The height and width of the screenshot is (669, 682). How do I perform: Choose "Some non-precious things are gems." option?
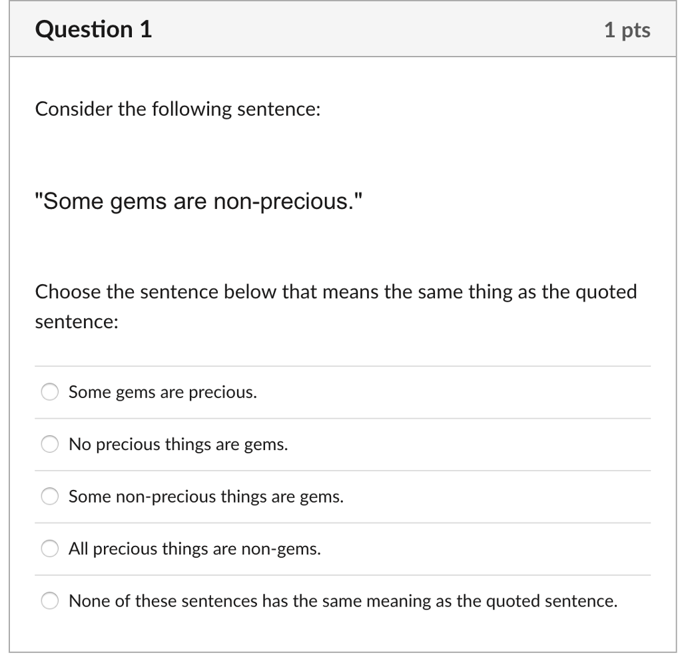click(49, 496)
